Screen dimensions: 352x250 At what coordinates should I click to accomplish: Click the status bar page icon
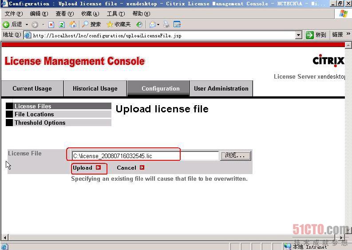point(5,246)
